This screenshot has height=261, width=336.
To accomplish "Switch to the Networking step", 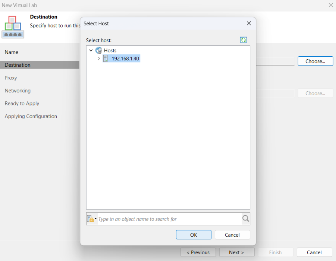I will click(18, 91).
